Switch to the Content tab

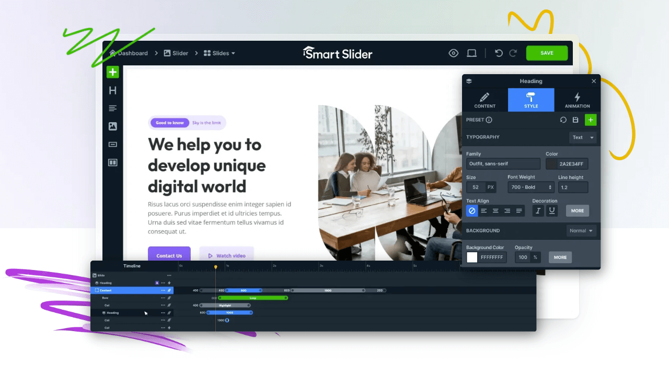point(485,100)
